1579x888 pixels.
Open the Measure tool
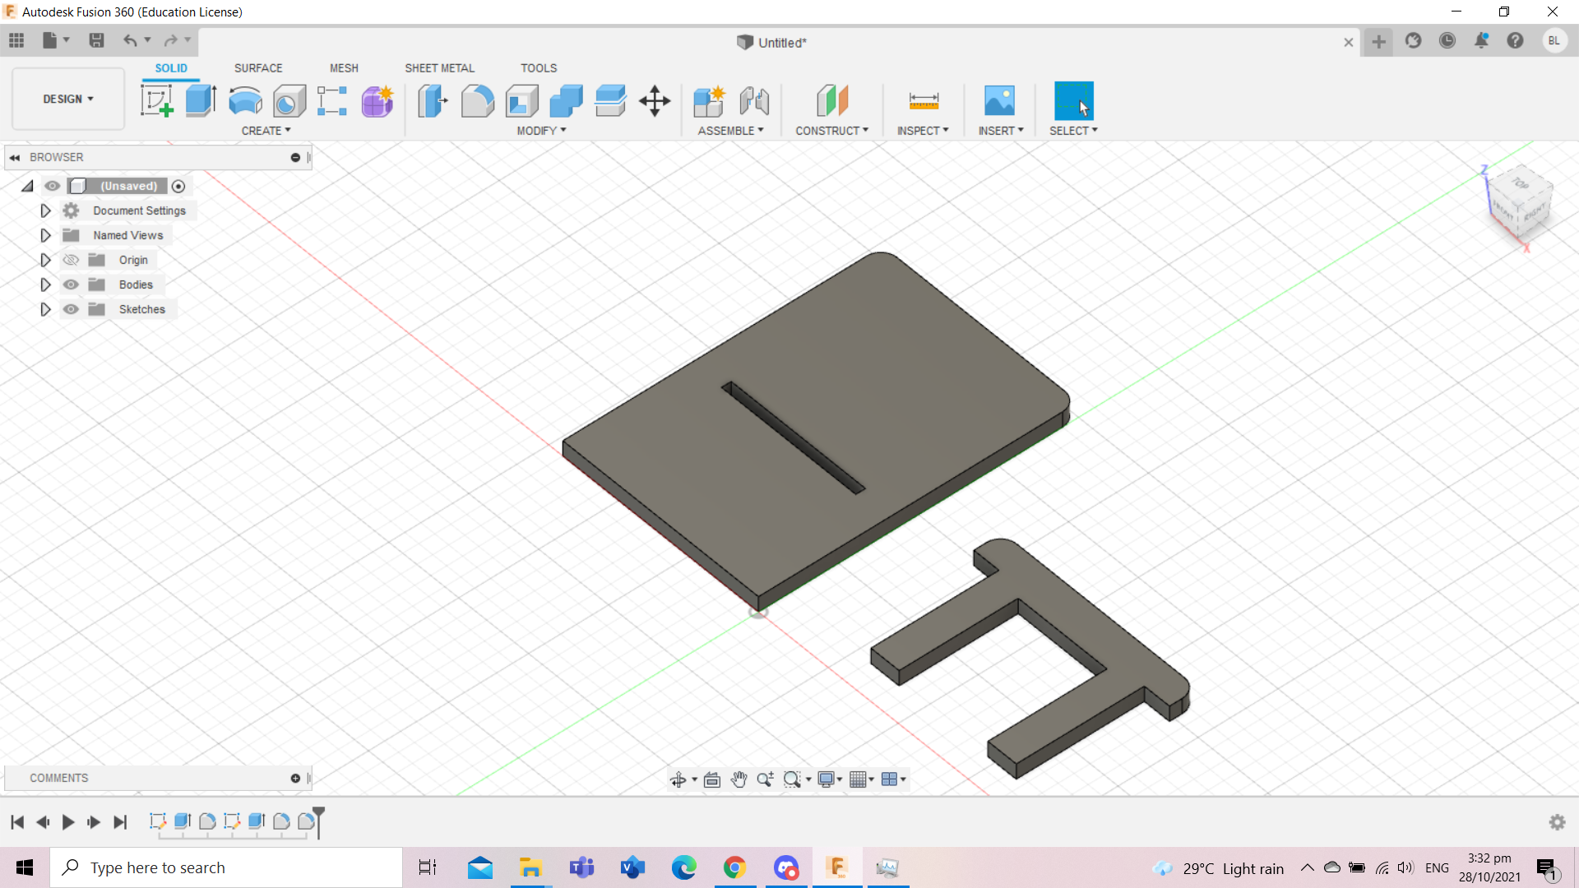pyautogui.click(x=924, y=101)
